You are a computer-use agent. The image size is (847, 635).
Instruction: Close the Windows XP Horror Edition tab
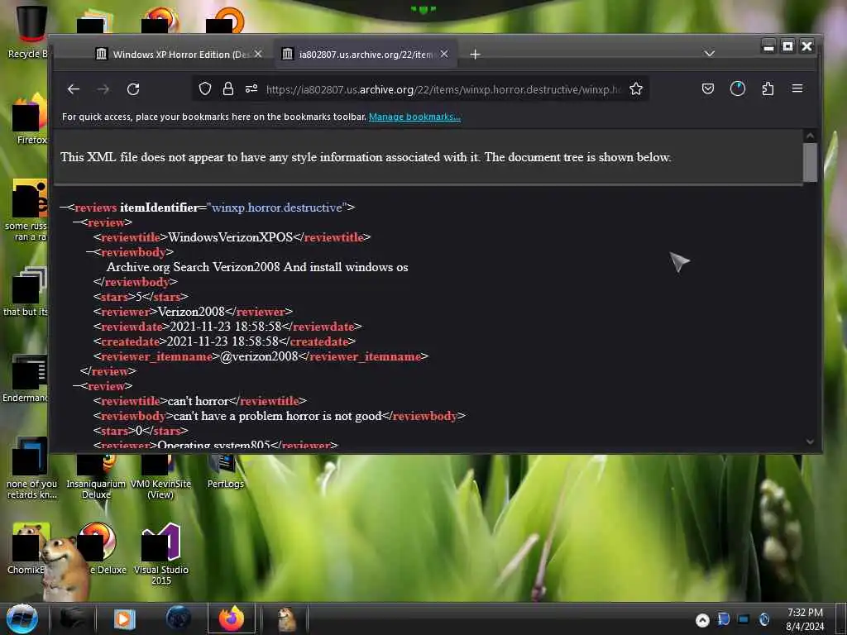tap(258, 54)
